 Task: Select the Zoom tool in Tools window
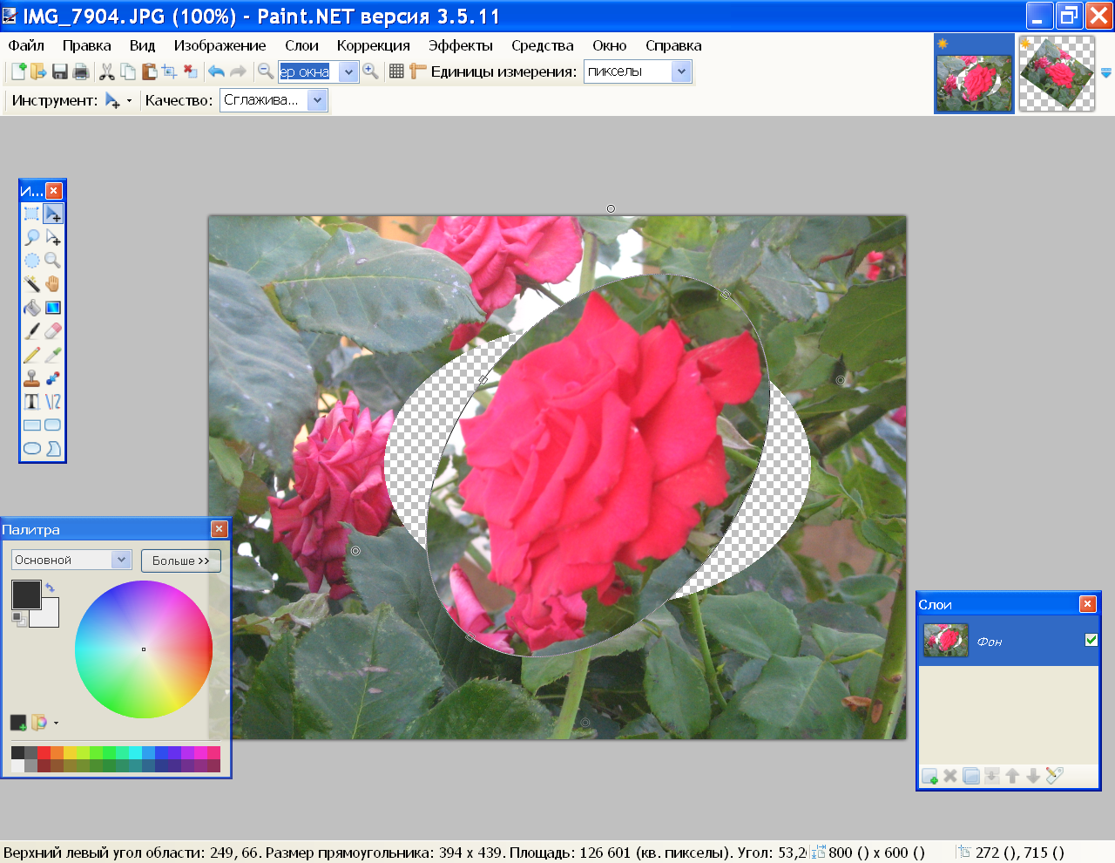click(53, 261)
